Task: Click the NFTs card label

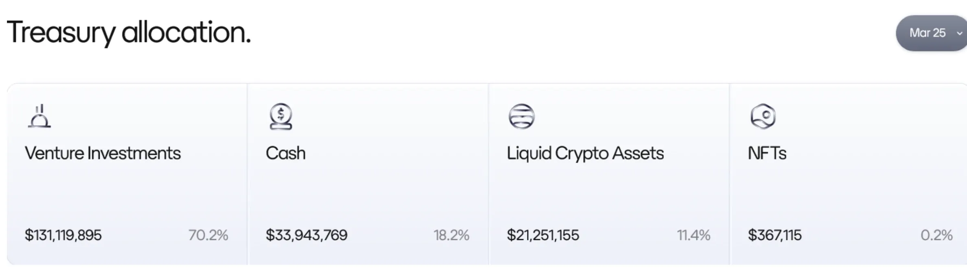Action: pyautogui.click(x=767, y=153)
